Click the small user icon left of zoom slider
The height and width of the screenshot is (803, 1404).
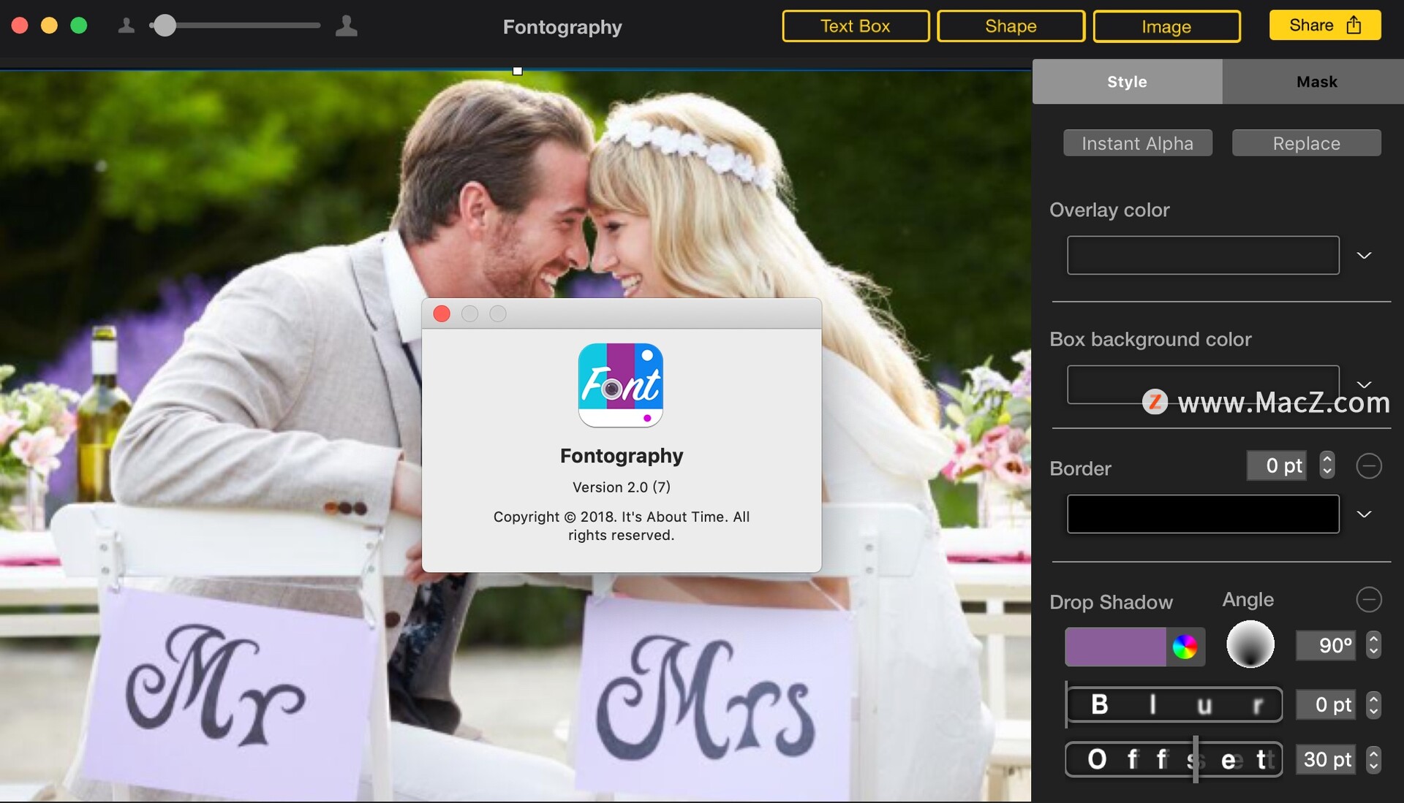tap(127, 26)
